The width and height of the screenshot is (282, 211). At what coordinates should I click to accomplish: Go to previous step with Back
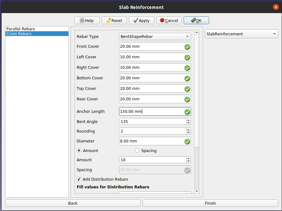73,203
